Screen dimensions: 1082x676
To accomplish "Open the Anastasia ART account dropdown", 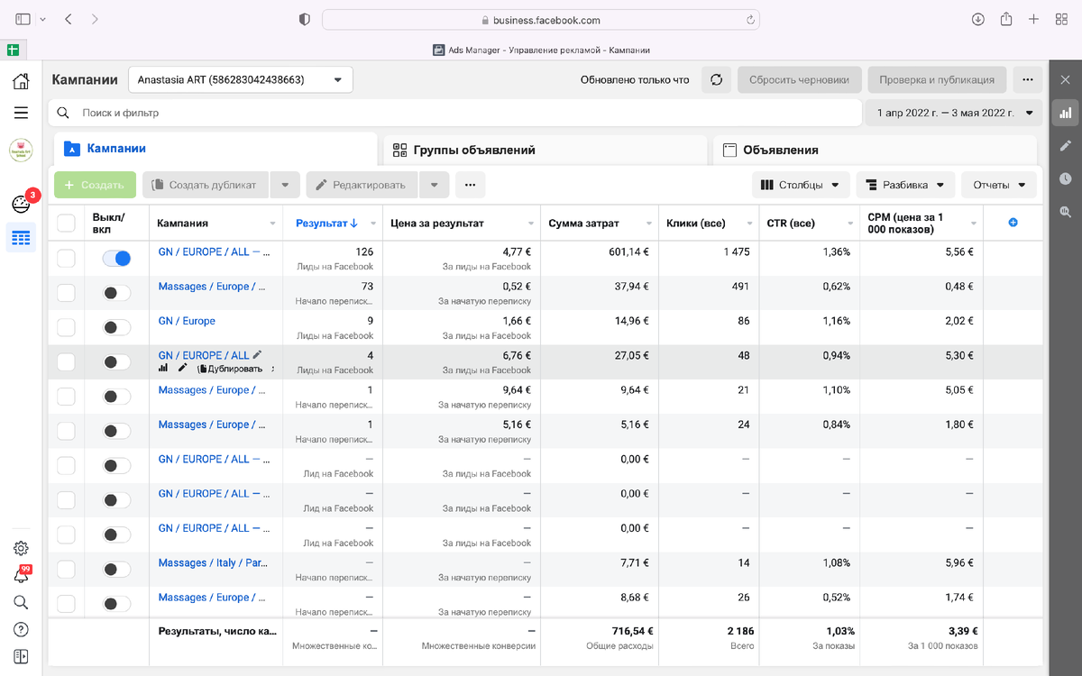I will (241, 79).
